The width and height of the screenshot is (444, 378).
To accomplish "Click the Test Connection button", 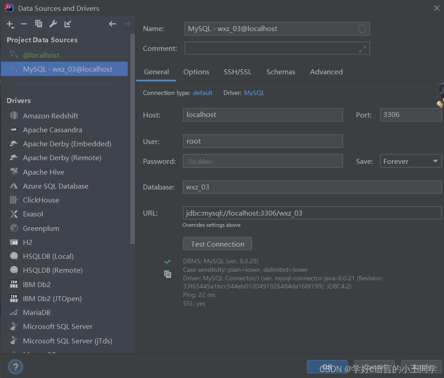I will (218, 244).
